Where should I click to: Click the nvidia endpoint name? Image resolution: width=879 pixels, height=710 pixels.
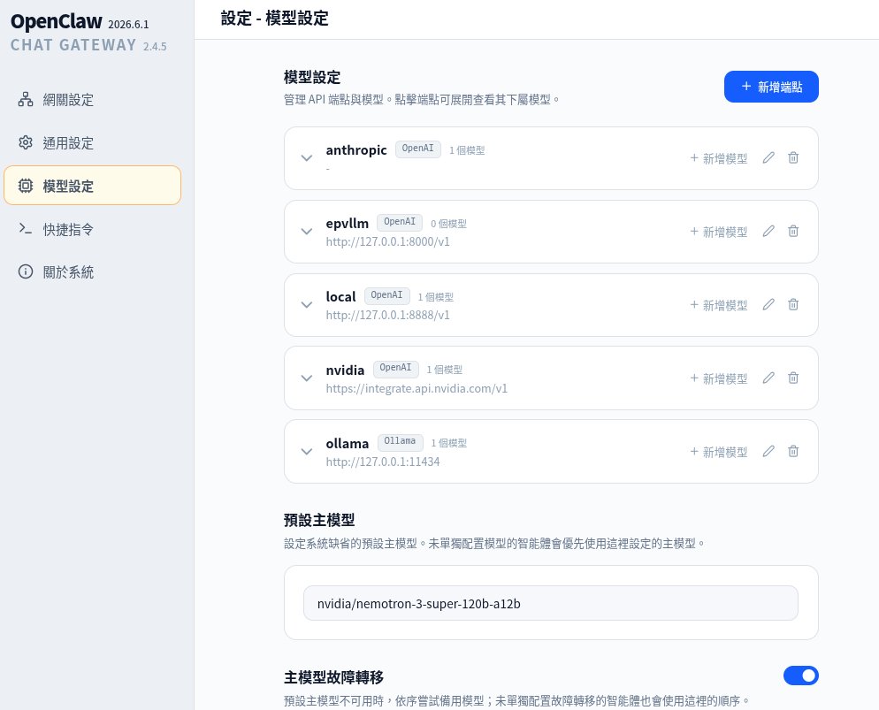pyautogui.click(x=345, y=370)
